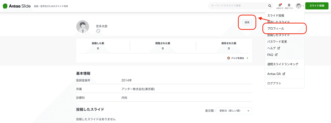Open 週間スライドランキング from the menu

pyautogui.click(x=283, y=64)
